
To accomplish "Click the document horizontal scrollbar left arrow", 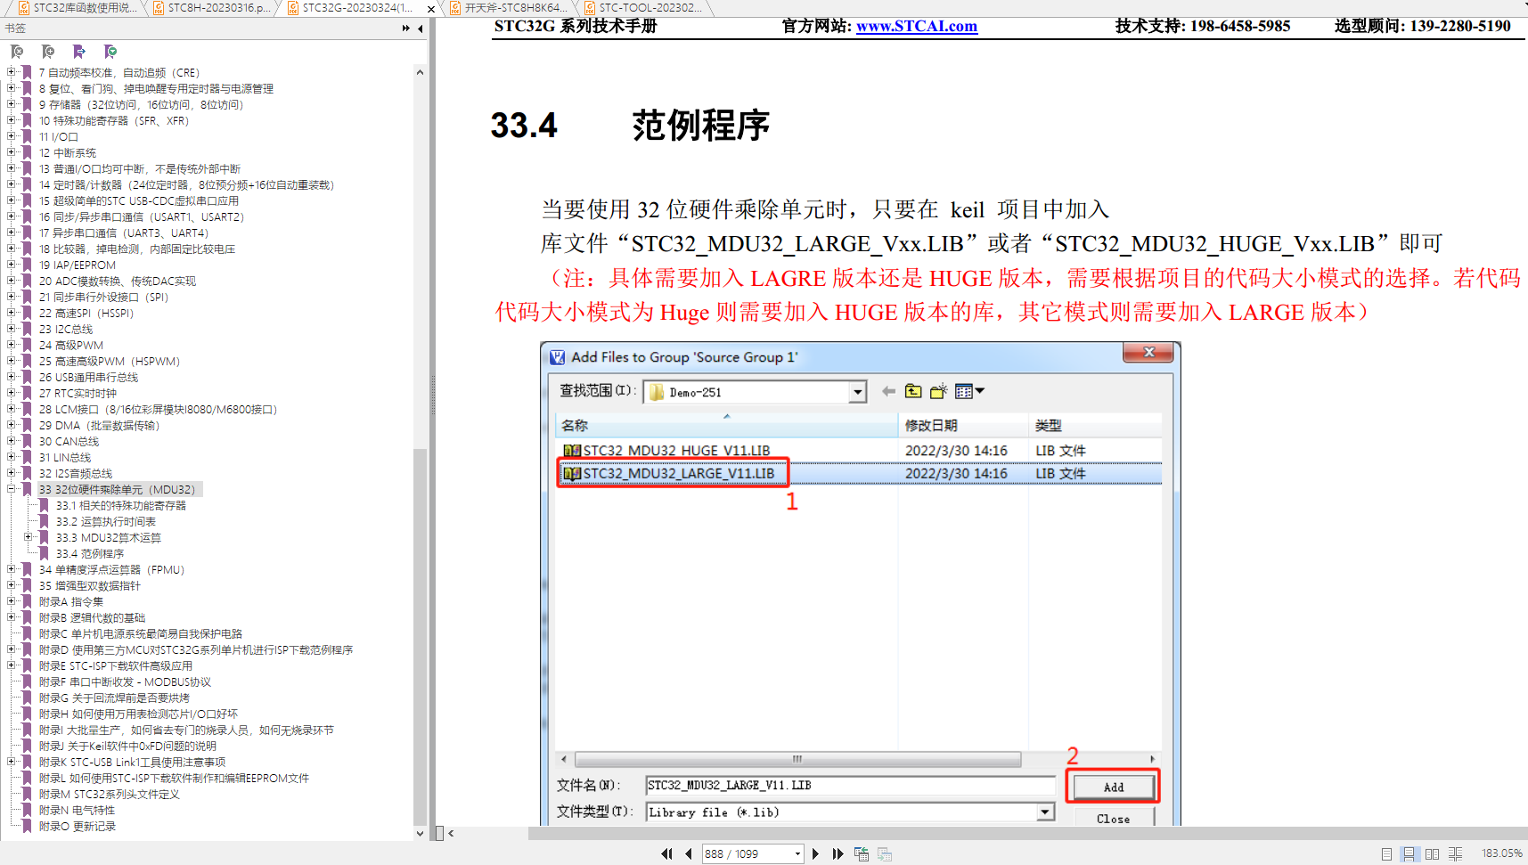I will (x=451, y=834).
